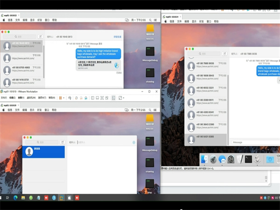
Task: Click the VMware pause button in the toolbar
Action: (60, 98)
